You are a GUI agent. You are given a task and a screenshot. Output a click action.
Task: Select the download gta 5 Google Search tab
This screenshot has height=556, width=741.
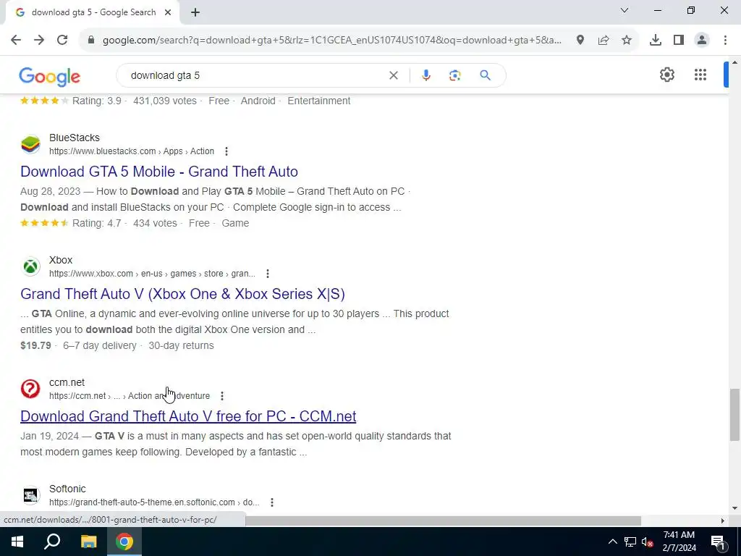[x=93, y=12]
